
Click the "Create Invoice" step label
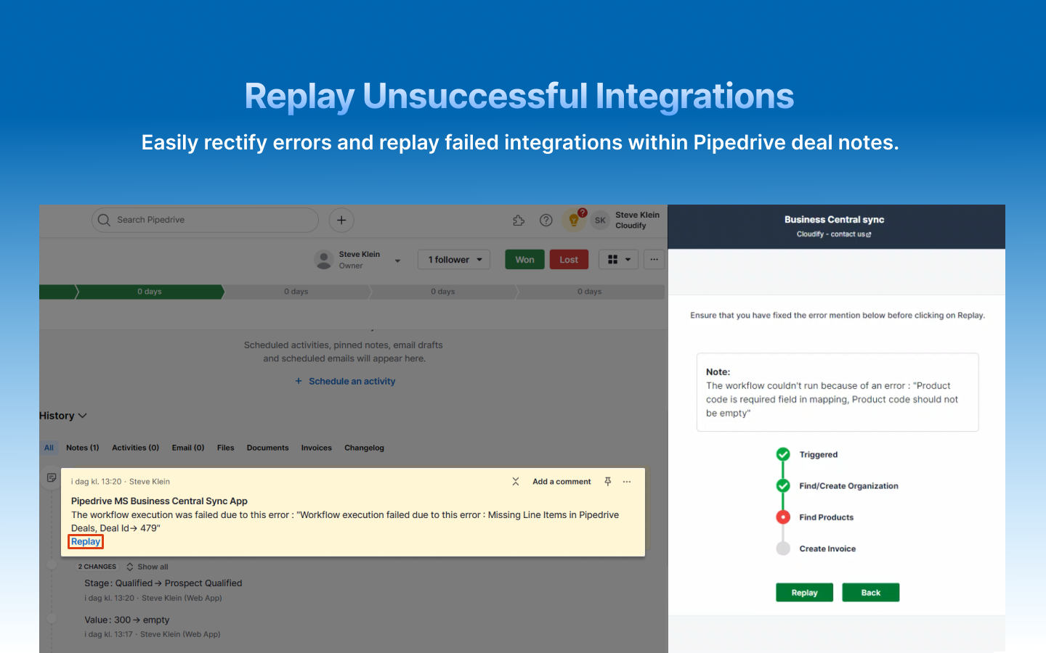[x=827, y=549]
